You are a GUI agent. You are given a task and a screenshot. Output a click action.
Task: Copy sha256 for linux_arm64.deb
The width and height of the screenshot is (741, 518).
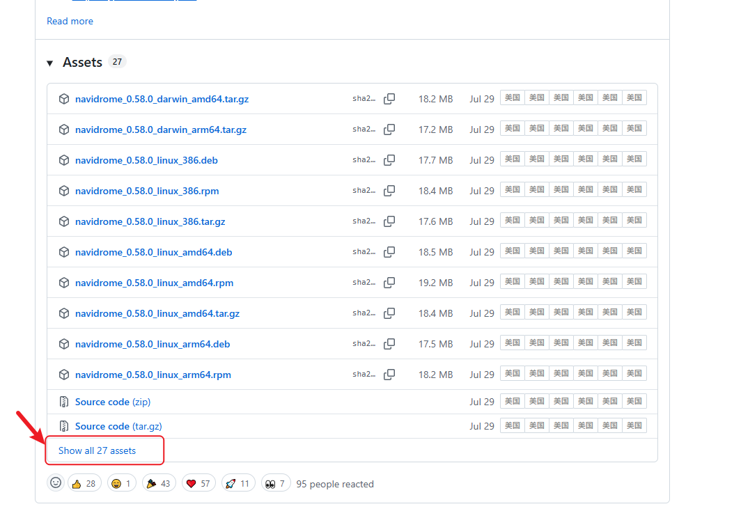tap(389, 344)
